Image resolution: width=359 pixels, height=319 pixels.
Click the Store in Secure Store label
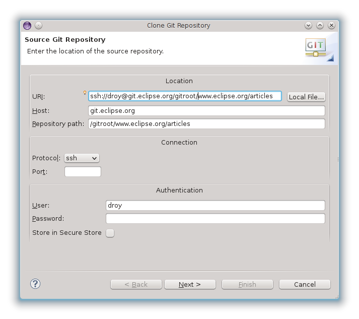click(x=67, y=233)
